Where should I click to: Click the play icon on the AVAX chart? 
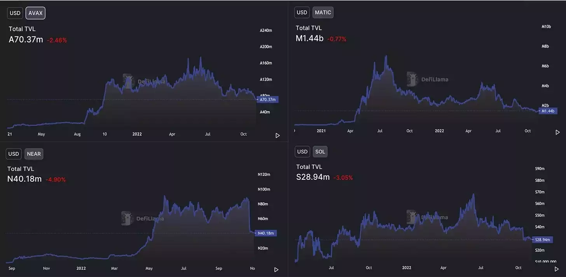tap(278, 136)
